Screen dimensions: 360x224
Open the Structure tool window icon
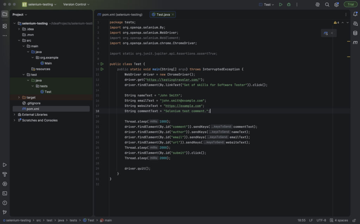point(5,26)
